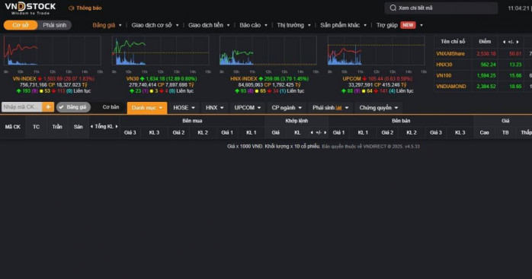Click the Sàn column header
This screenshot has height=279, width=532.
(x=78, y=127)
